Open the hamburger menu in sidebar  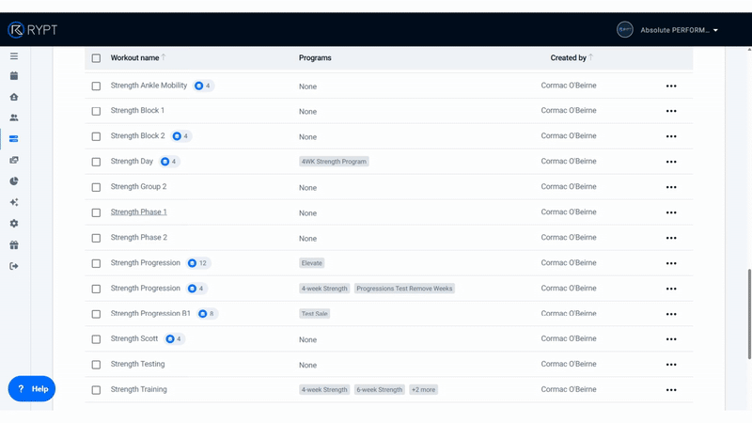pos(14,55)
